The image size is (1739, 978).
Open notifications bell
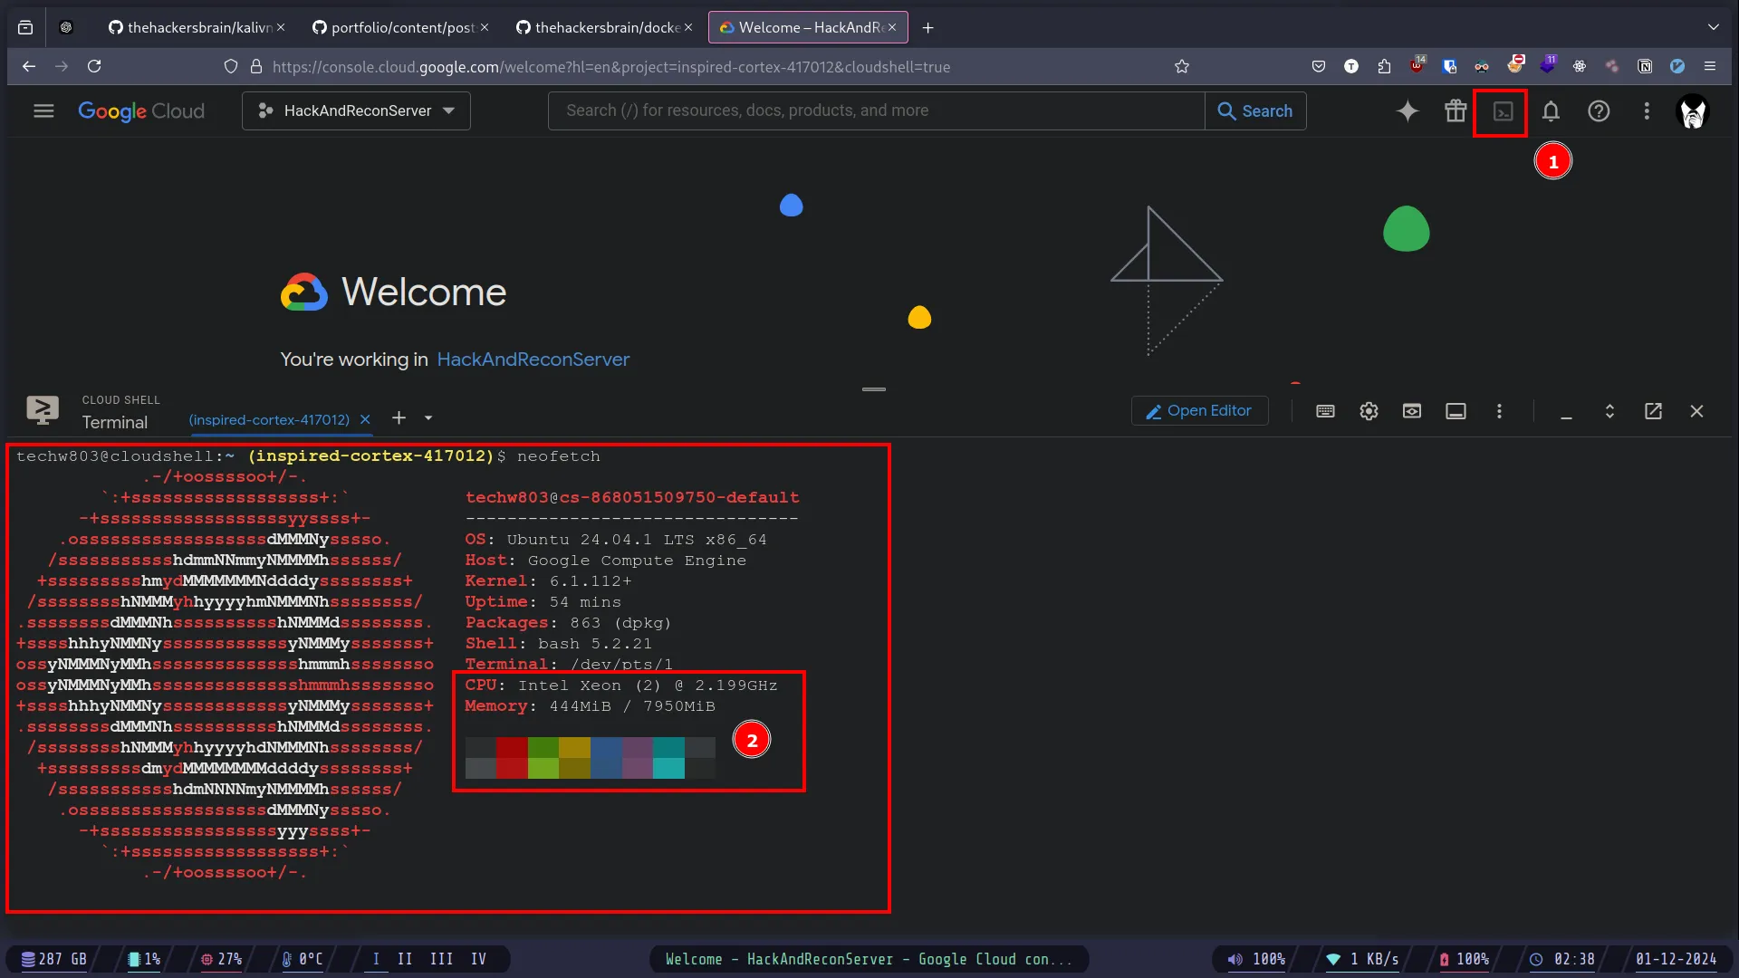coord(1551,111)
